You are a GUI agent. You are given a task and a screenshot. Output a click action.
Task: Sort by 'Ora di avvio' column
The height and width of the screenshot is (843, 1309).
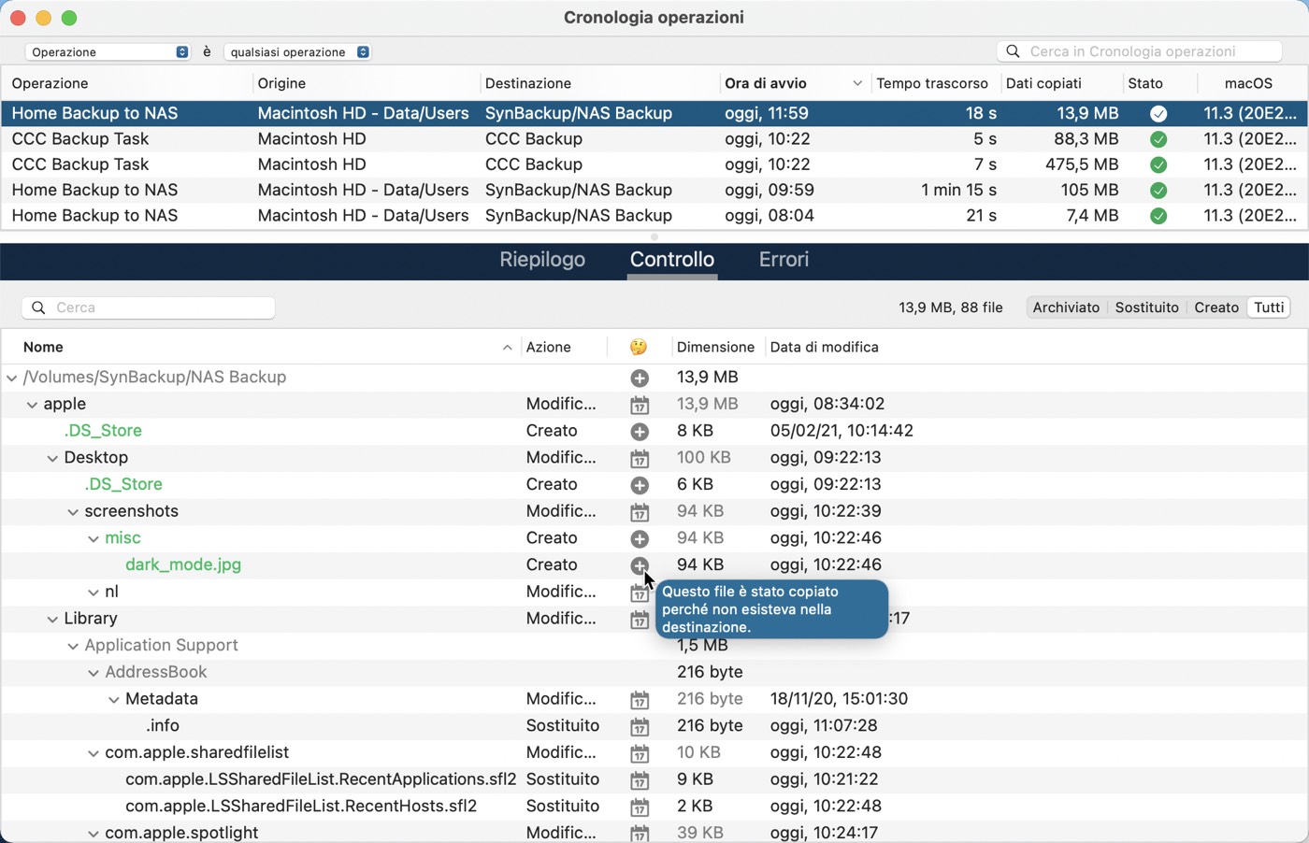pos(793,83)
